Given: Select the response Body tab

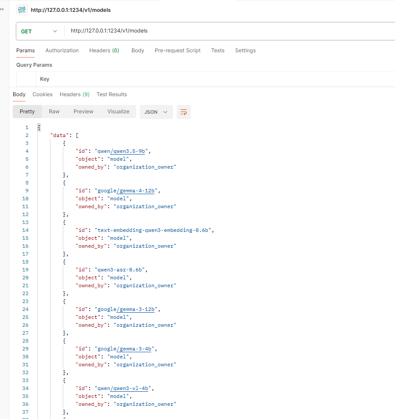Looking at the screenshot, I should pos(19,94).
